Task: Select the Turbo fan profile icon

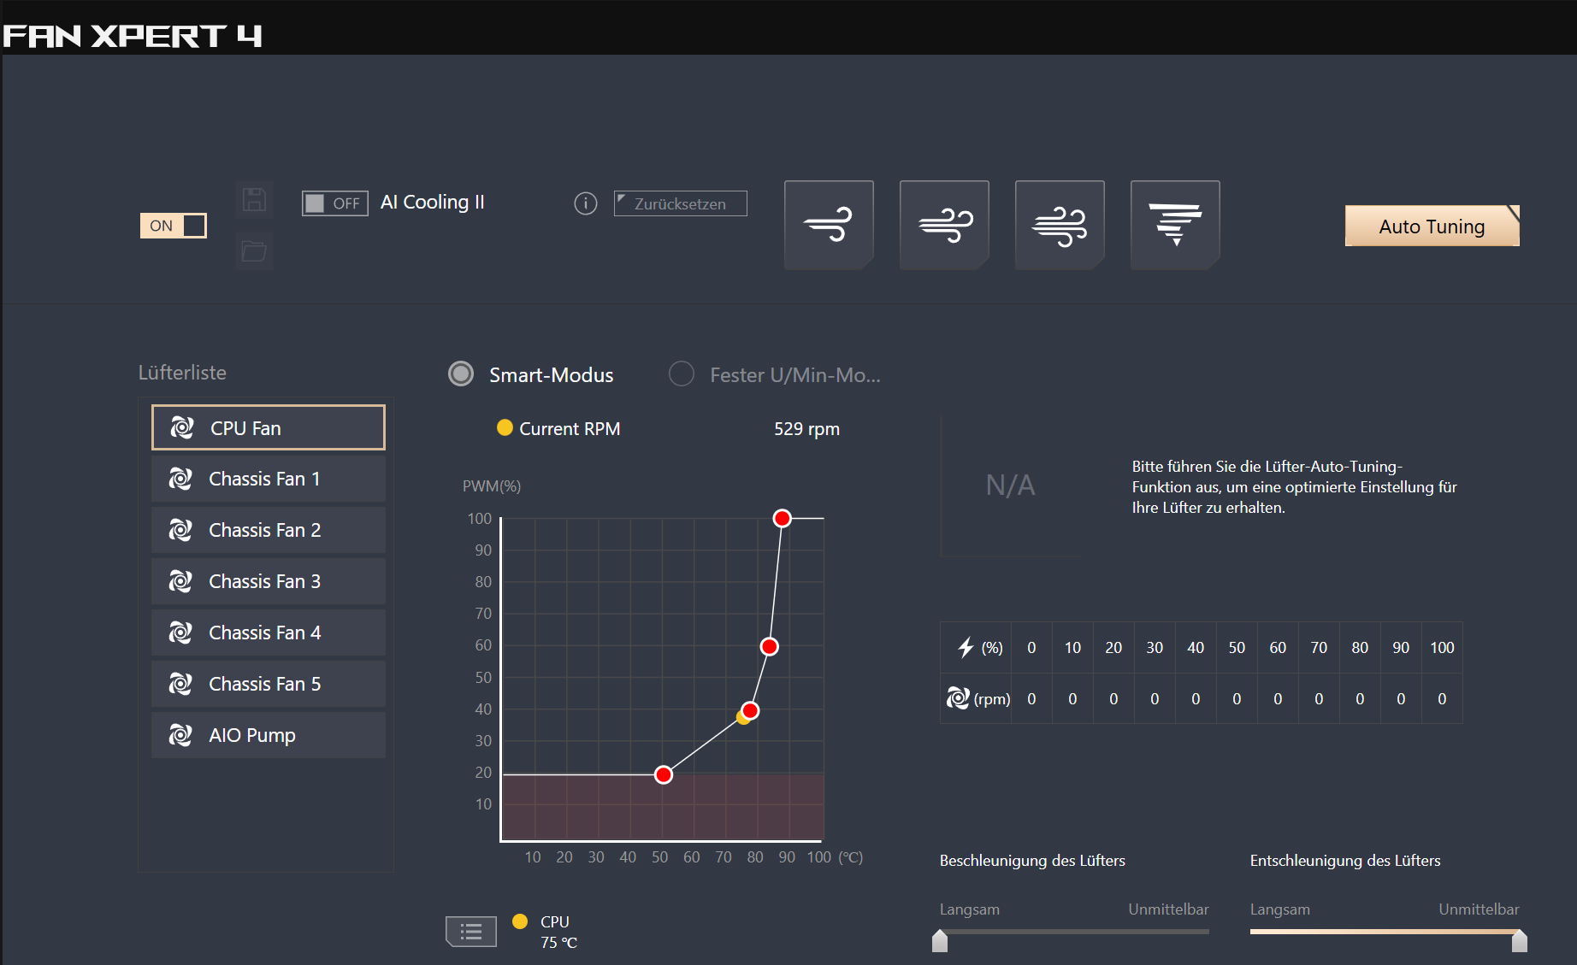Action: [1060, 225]
